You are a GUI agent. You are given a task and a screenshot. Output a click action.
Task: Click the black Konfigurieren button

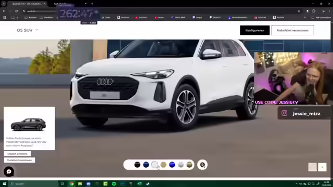point(254,30)
